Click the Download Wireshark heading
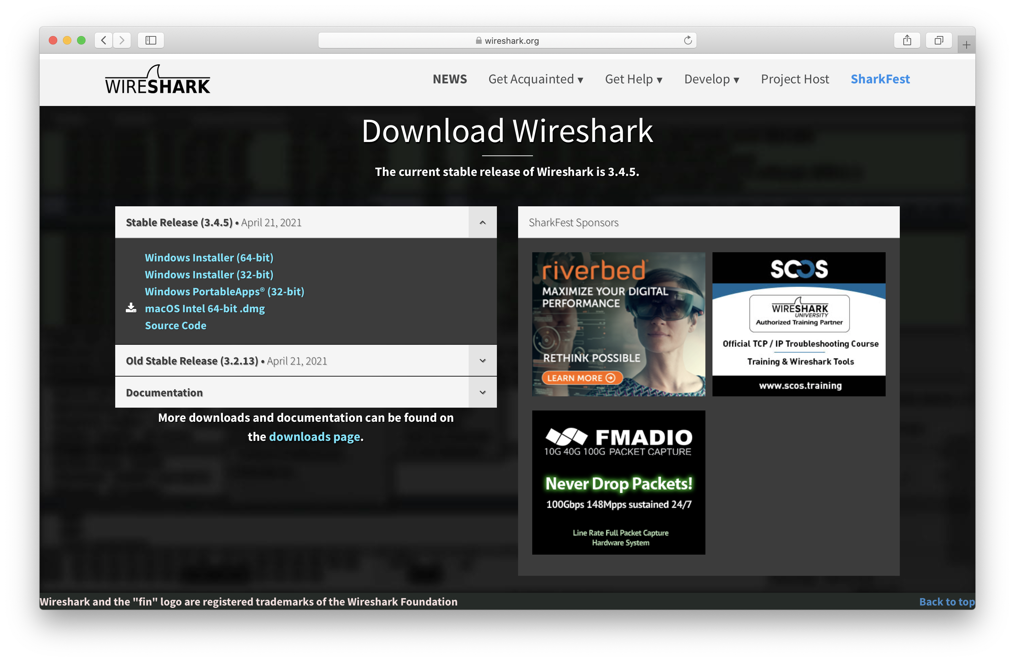 point(507,130)
